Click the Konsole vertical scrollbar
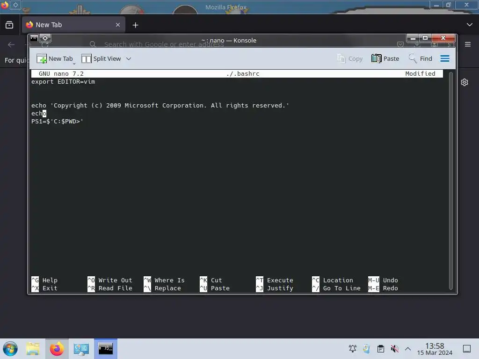This screenshot has width=479, height=359. (x=450, y=181)
